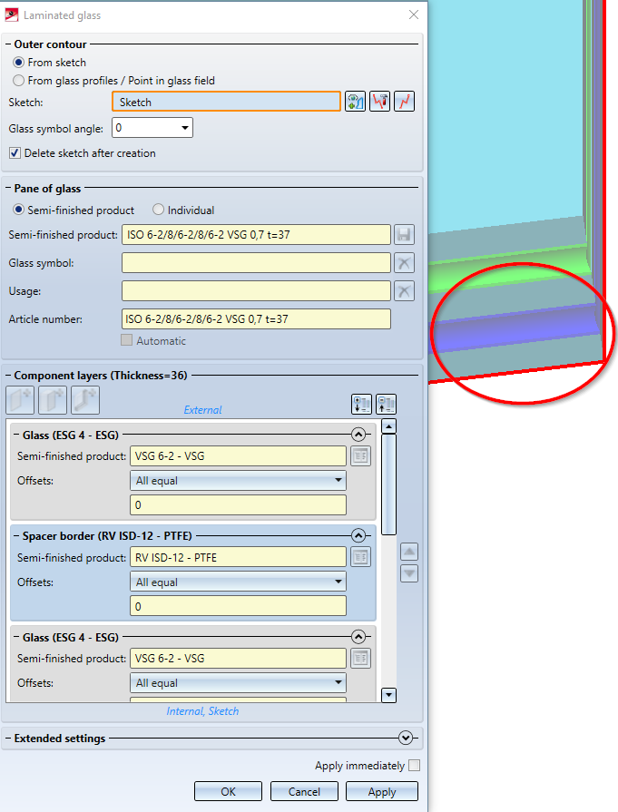The image size is (618, 812).
Task: Click the third add profile layer icon
Action: (85, 400)
